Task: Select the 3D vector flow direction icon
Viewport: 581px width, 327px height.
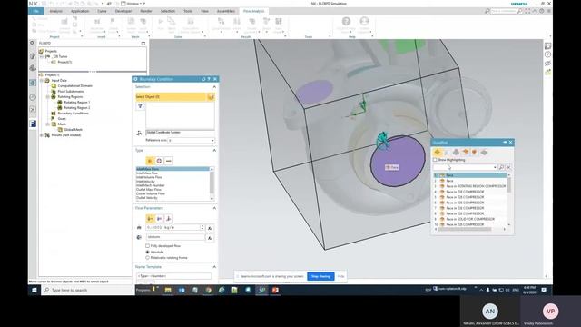Action: [x=169, y=219]
